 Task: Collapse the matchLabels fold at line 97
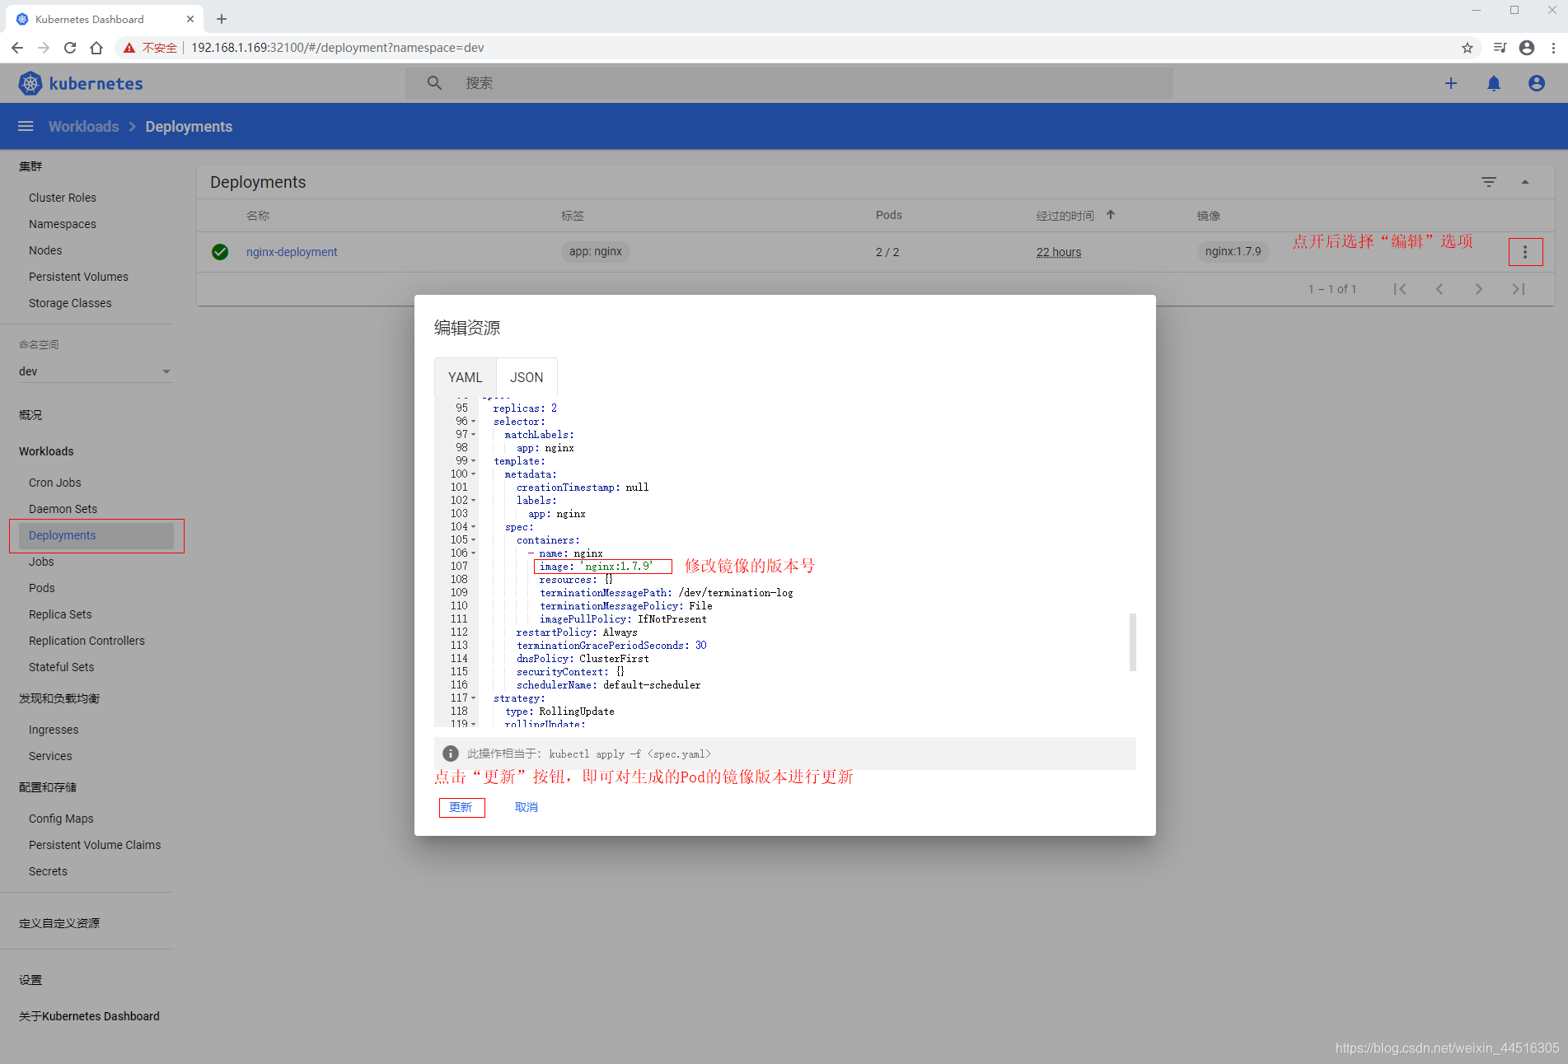click(x=474, y=435)
